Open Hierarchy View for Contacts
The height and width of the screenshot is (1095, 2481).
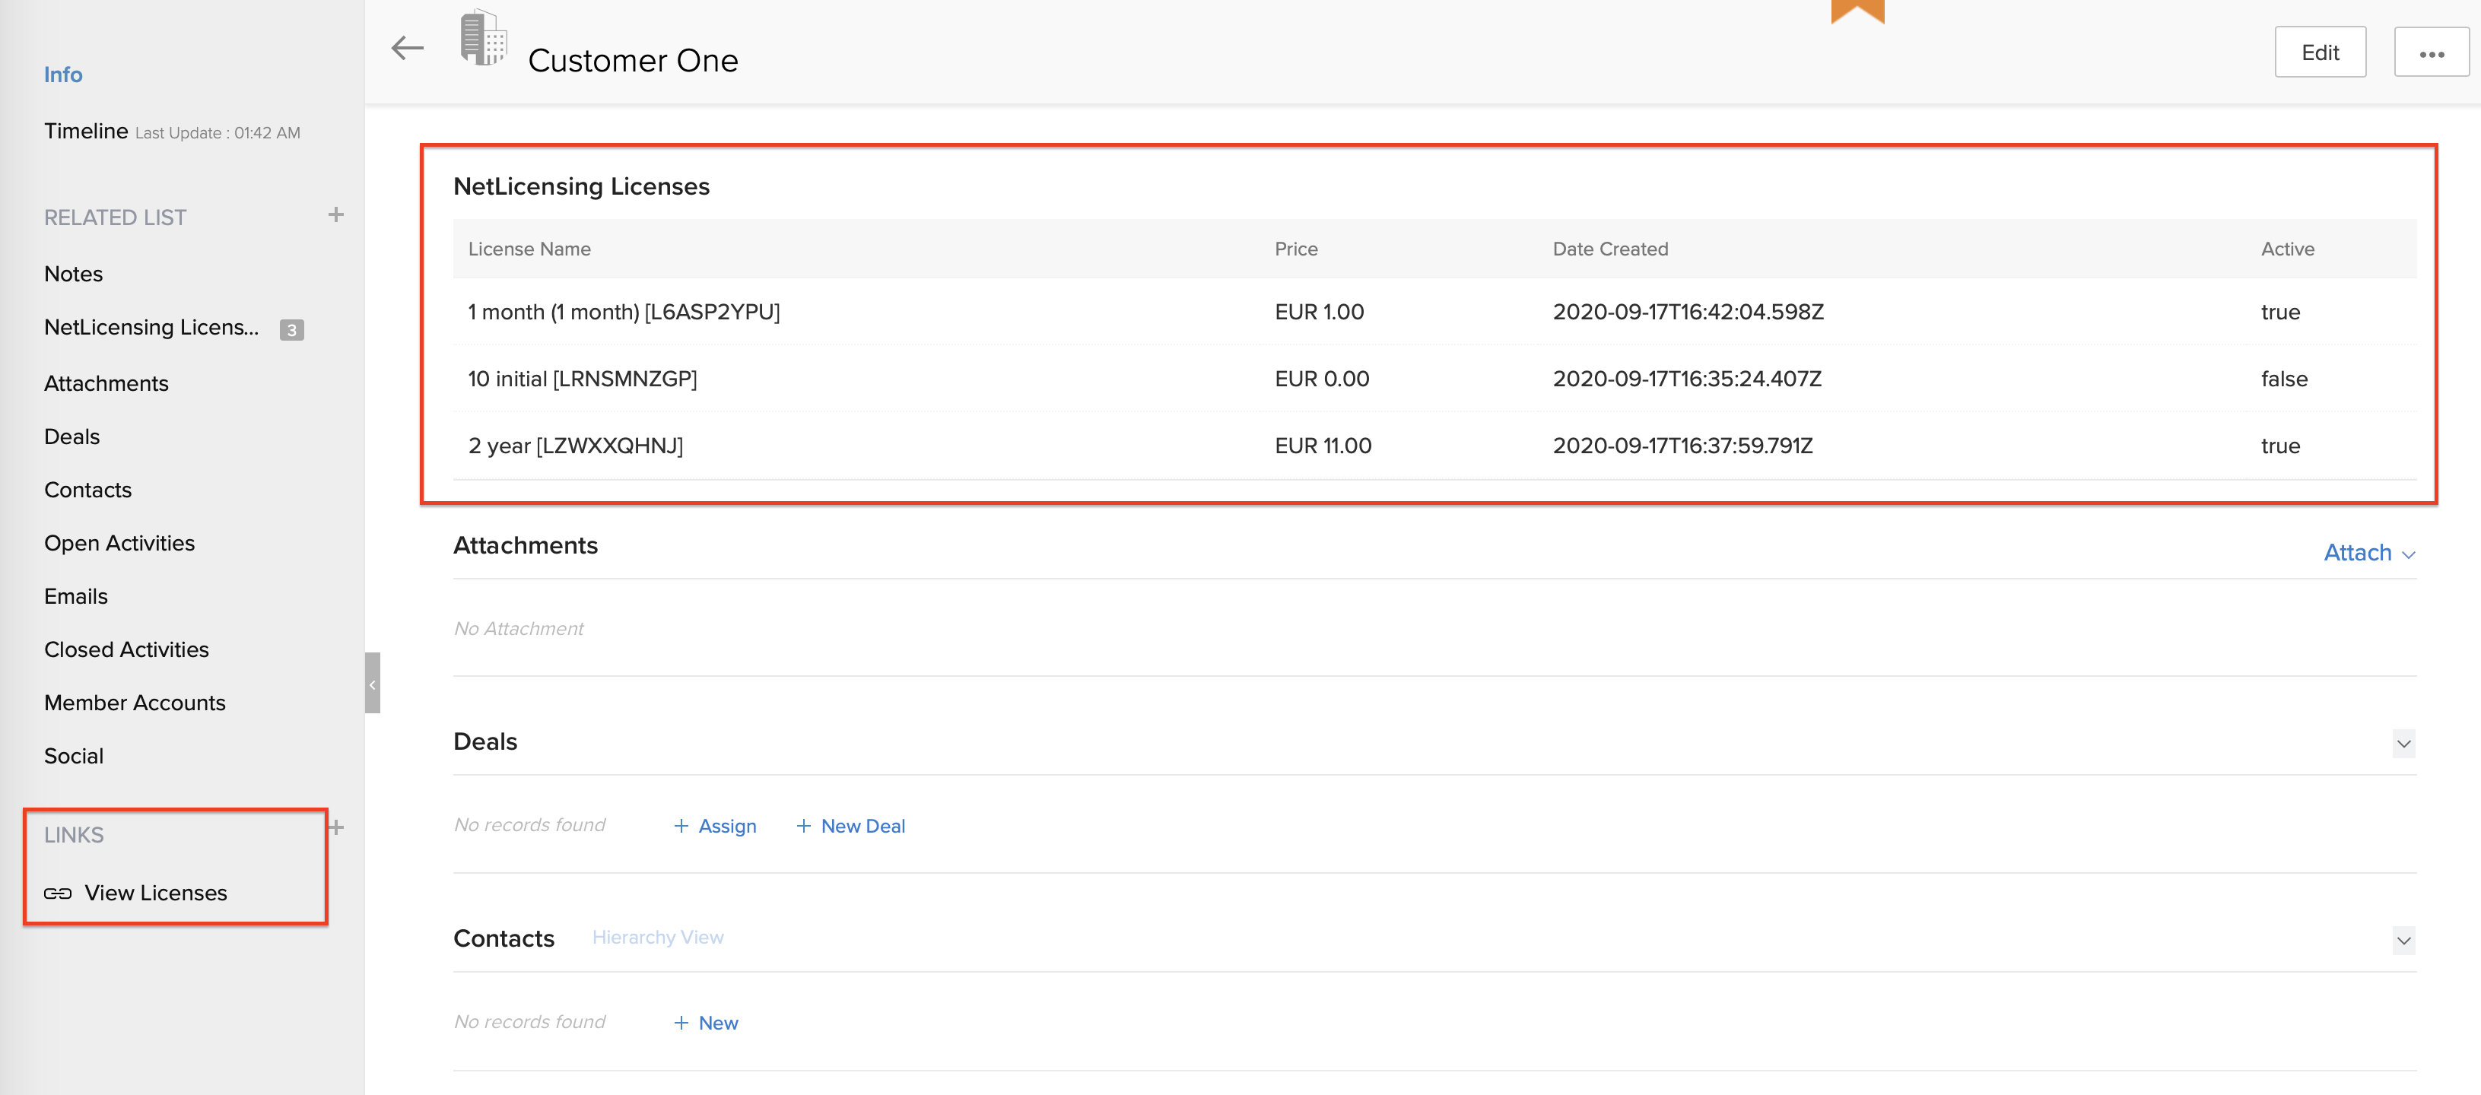(x=658, y=937)
